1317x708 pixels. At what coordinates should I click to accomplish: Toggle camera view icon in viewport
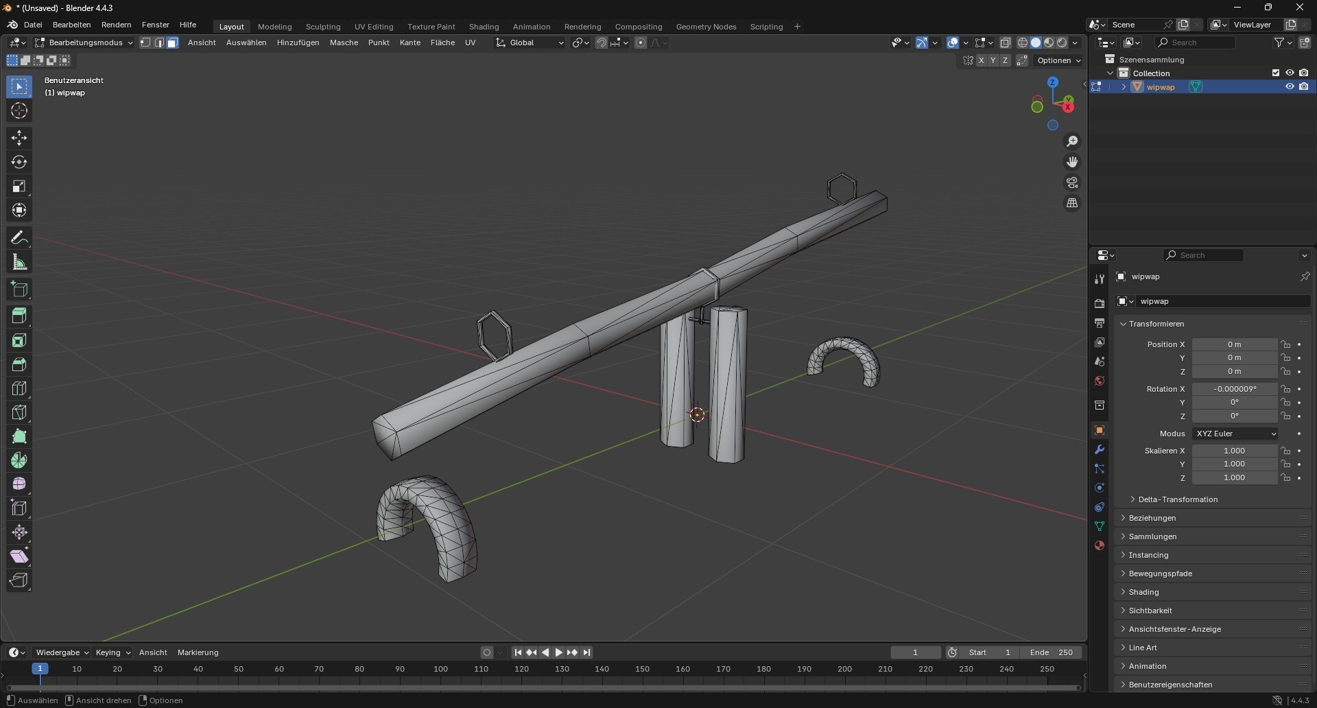(1073, 183)
